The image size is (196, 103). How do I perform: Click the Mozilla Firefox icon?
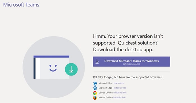(95, 98)
